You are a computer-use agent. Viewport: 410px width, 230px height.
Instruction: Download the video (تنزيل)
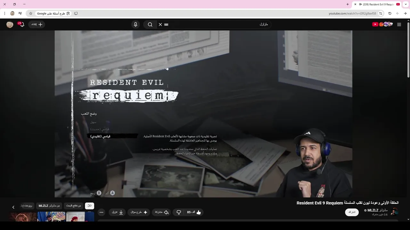[x=117, y=212]
